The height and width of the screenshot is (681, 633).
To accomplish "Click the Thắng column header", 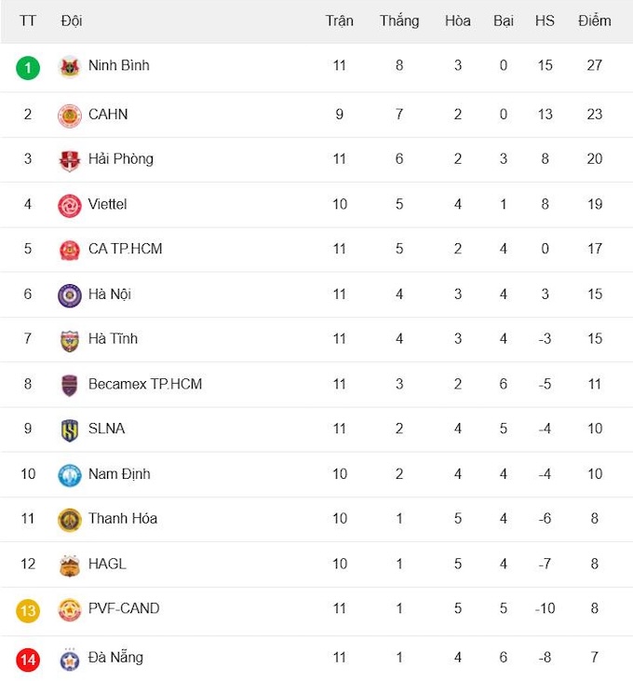I will pos(399,20).
